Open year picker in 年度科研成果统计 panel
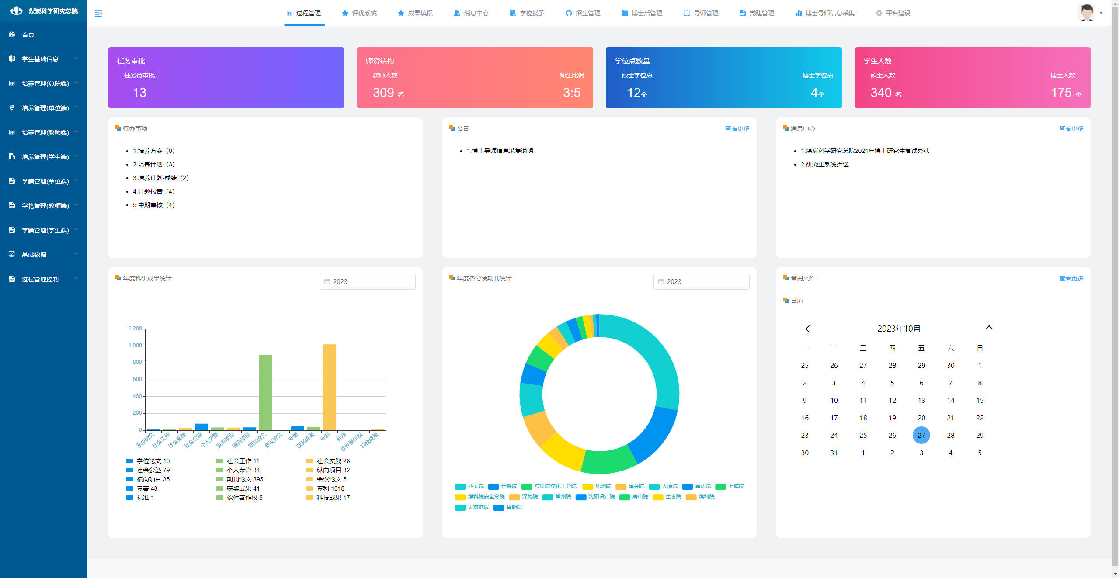1119x578 pixels. point(367,282)
